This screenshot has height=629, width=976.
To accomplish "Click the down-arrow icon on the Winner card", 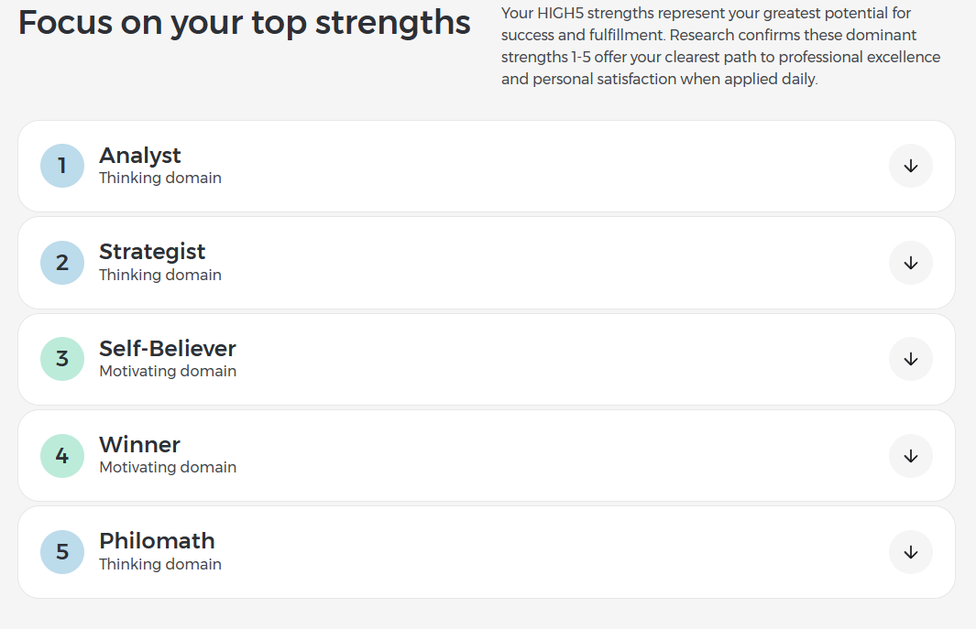I will [910, 455].
